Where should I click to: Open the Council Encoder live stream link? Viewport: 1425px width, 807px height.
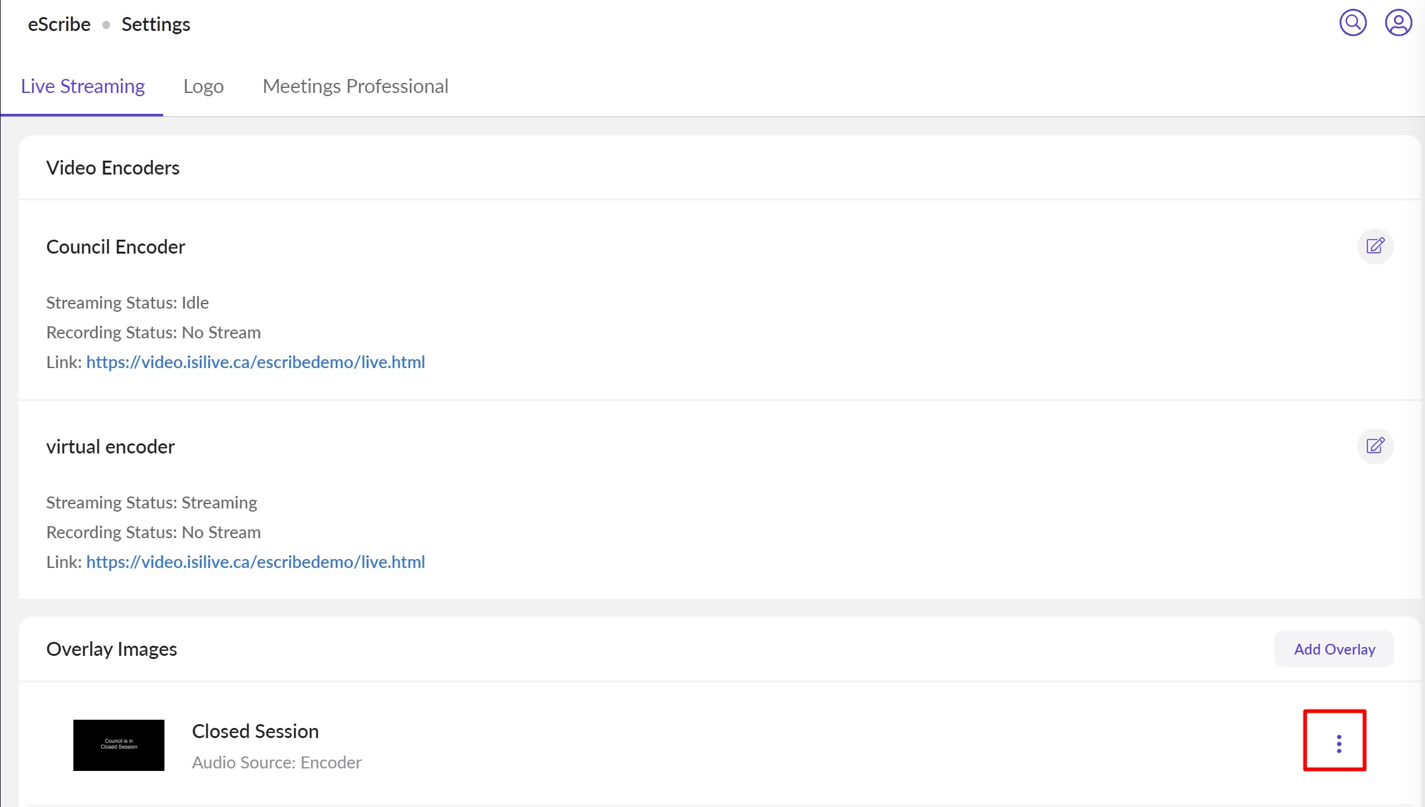tap(256, 362)
